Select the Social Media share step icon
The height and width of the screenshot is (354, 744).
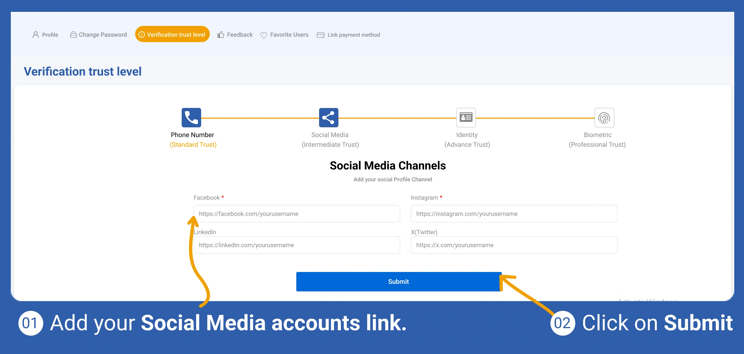coord(329,118)
